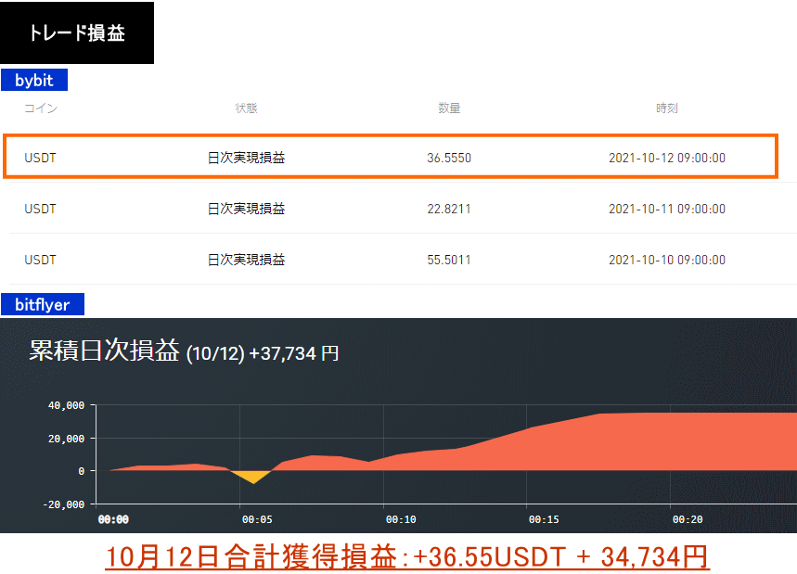This screenshot has width=797, height=574.
Task: Click the コイン column header
Action: tap(41, 108)
